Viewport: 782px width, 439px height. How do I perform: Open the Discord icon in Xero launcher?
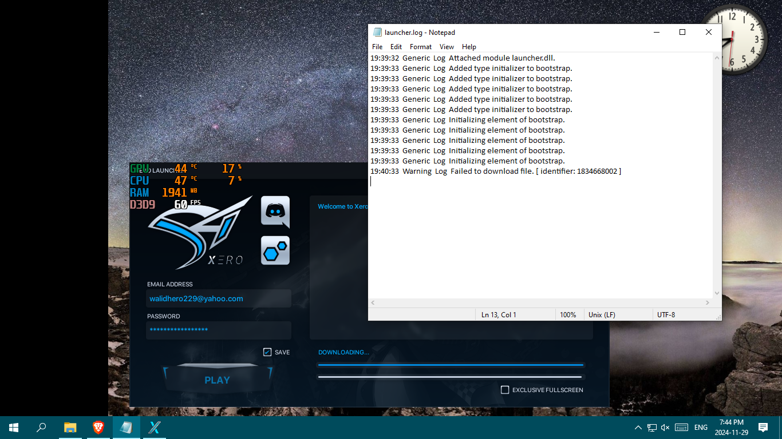click(275, 212)
